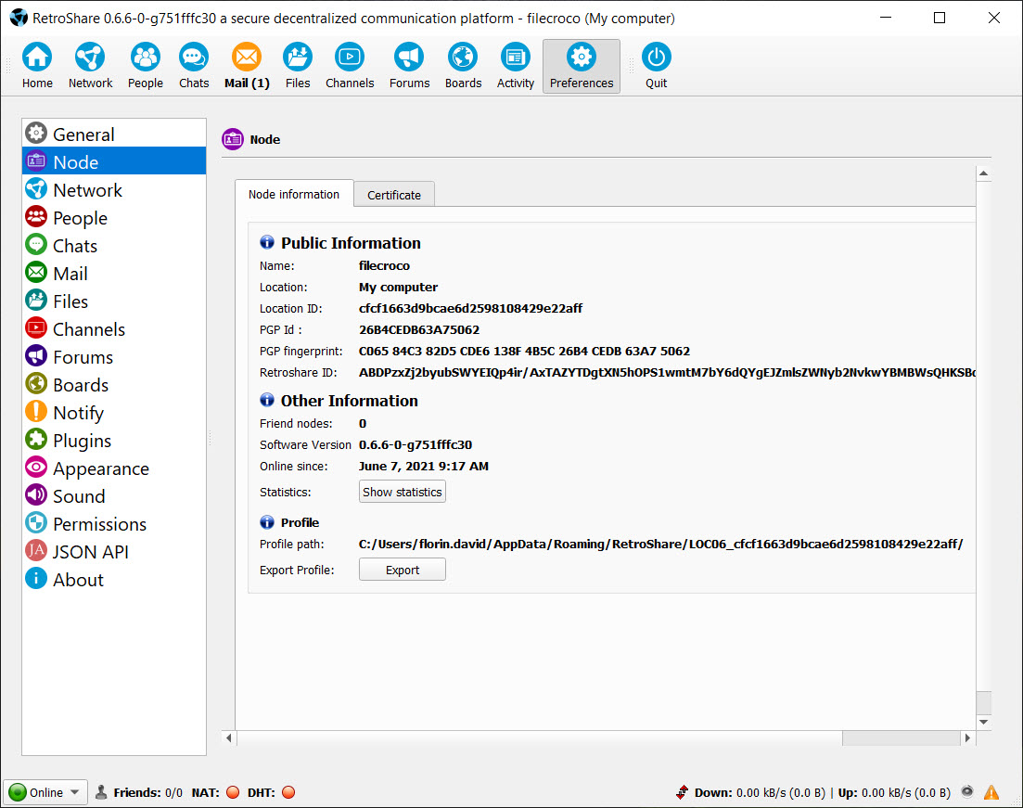Click the Name value filecroco
Screen dimensions: 1023x808
(384, 265)
